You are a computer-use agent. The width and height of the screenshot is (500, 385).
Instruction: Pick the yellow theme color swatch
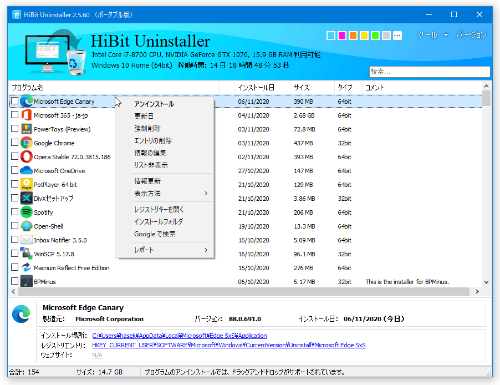click(364, 36)
